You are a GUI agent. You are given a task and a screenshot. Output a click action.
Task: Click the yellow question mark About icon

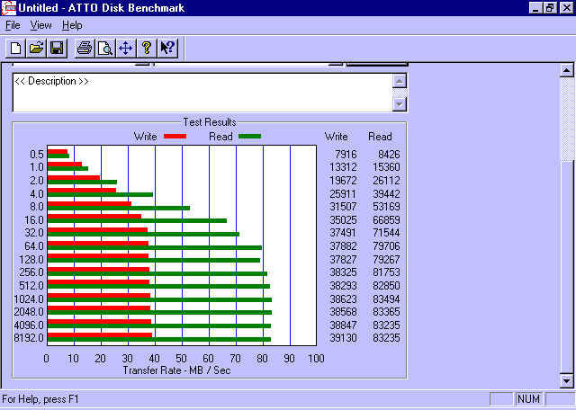(x=146, y=48)
